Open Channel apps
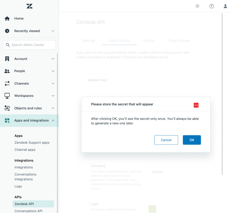The height and width of the screenshot is (213, 233). coord(25,150)
